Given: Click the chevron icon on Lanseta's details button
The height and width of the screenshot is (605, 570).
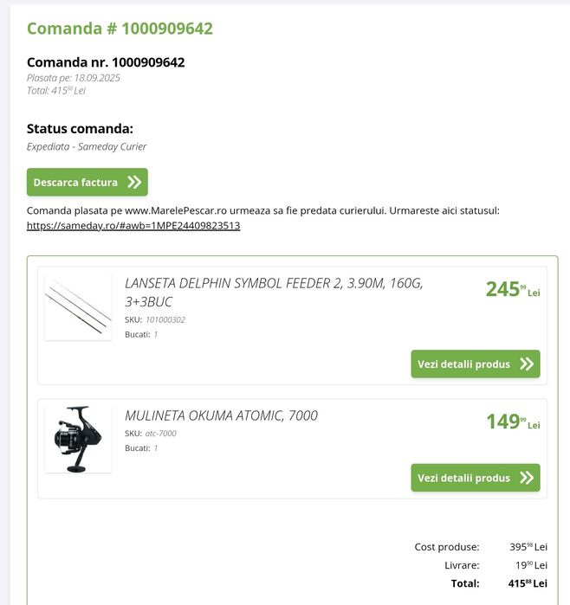Looking at the screenshot, I should [x=526, y=364].
